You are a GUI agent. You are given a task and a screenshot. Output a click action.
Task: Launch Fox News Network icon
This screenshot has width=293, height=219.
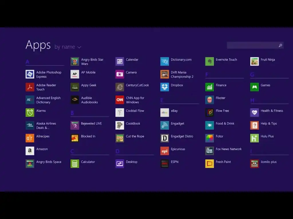click(x=210, y=151)
